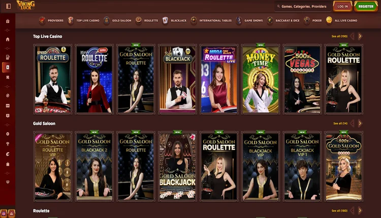Image resolution: width=381 pixels, height=218 pixels.
Task: Open the sidebar gear-shaped chip icon
Action: (x=8, y=134)
